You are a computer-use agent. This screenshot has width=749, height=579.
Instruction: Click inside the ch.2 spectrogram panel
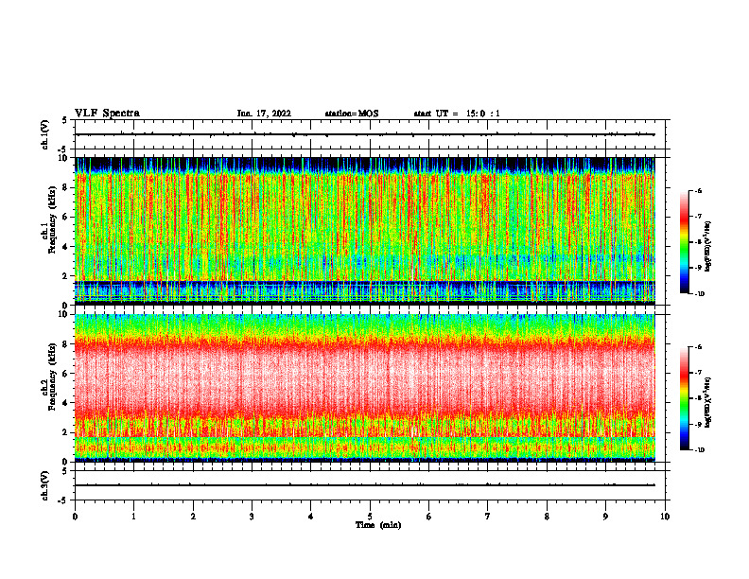365,388
